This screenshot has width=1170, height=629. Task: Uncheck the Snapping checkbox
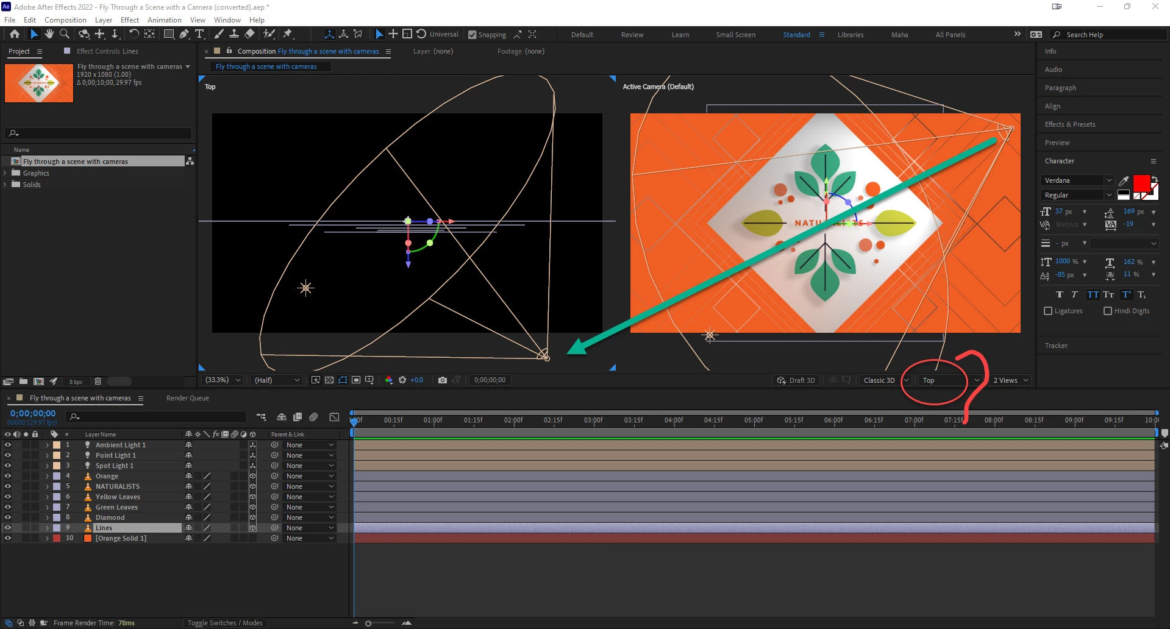473,35
